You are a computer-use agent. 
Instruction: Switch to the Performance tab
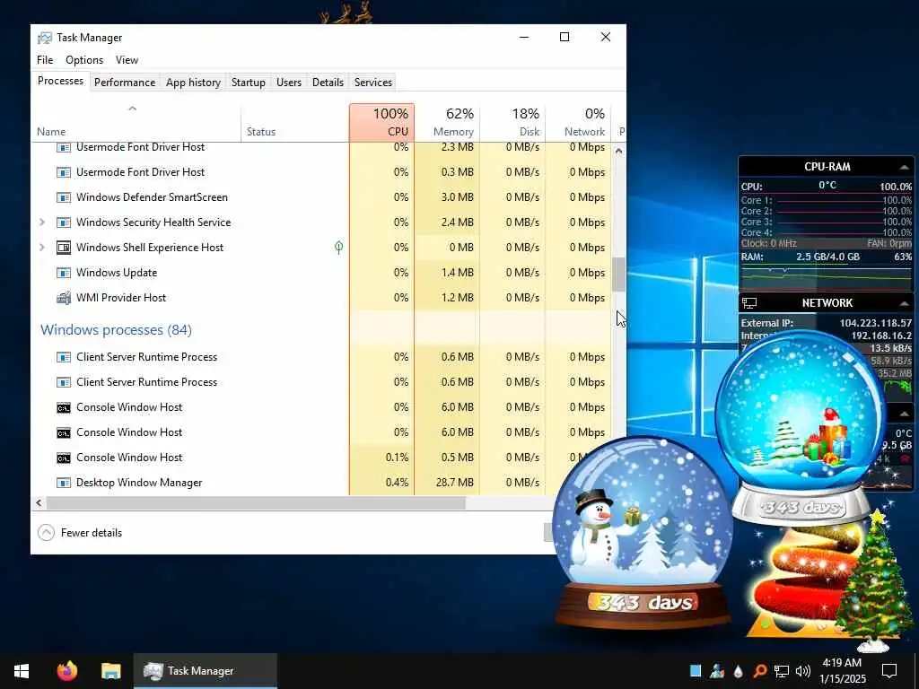pyautogui.click(x=124, y=83)
